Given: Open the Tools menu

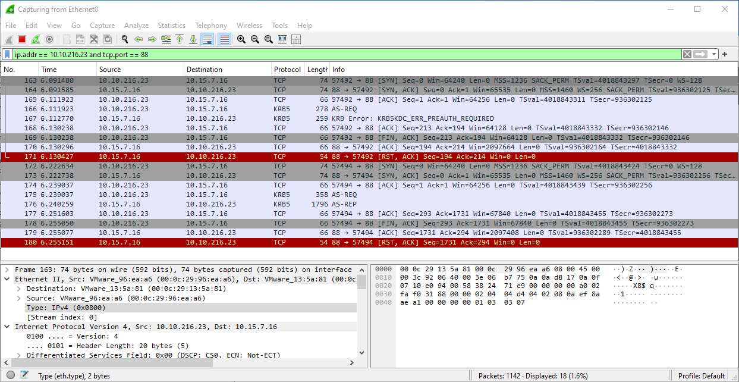Looking at the screenshot, I should [279, 26].
